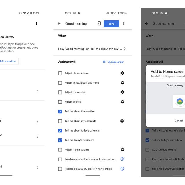
Task: Open settings gear for Adjust thermostat
Action: tap(122, 92)
